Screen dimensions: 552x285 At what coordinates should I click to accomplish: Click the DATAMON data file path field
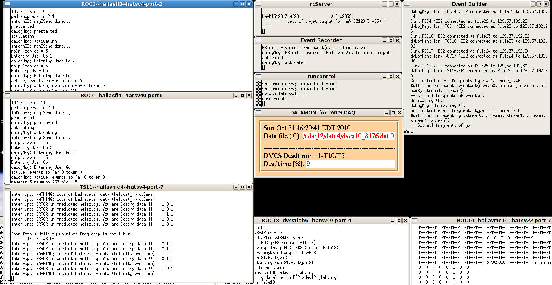(x=348, y=136)
